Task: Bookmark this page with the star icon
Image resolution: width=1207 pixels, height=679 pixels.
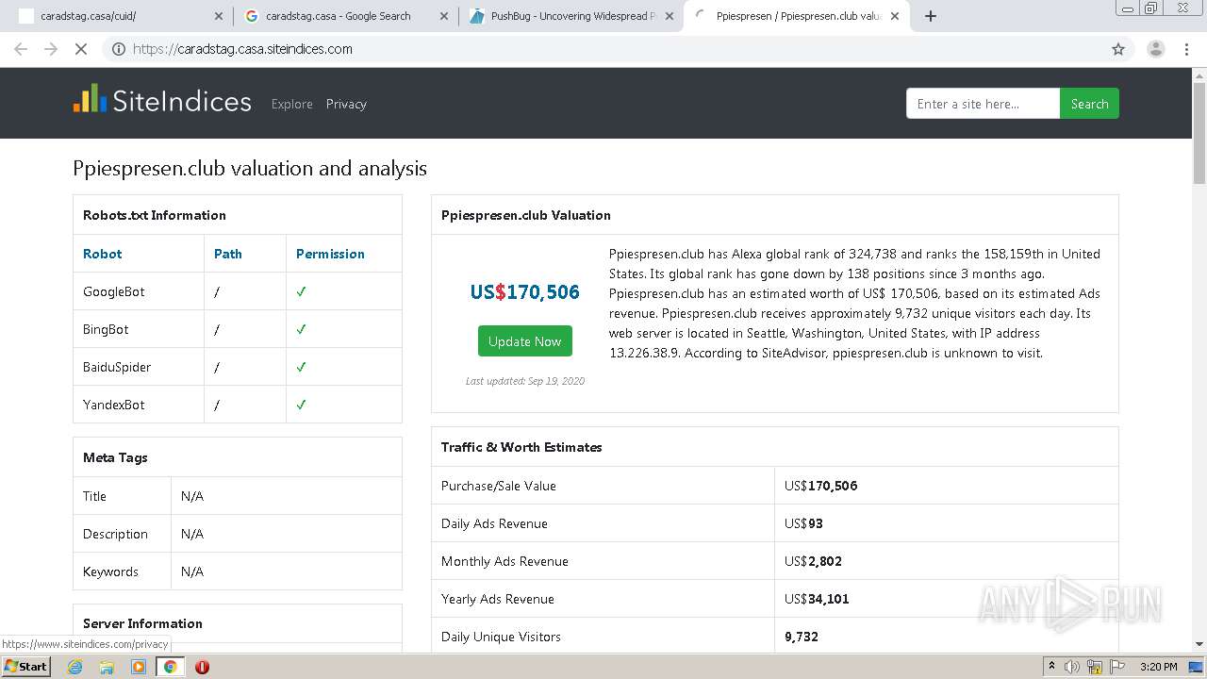Action: click(1118, 49)
